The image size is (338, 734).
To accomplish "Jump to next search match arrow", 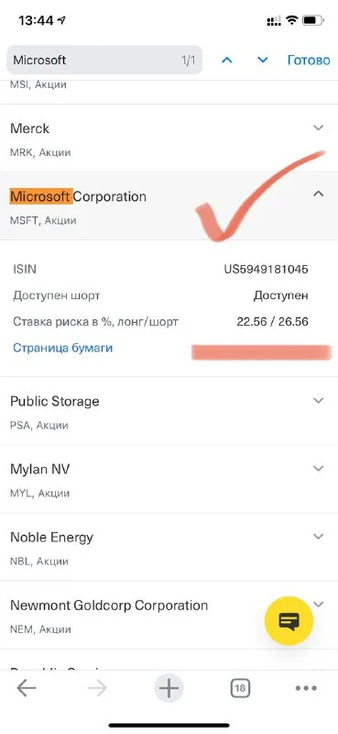I will [x=263, y=60].
